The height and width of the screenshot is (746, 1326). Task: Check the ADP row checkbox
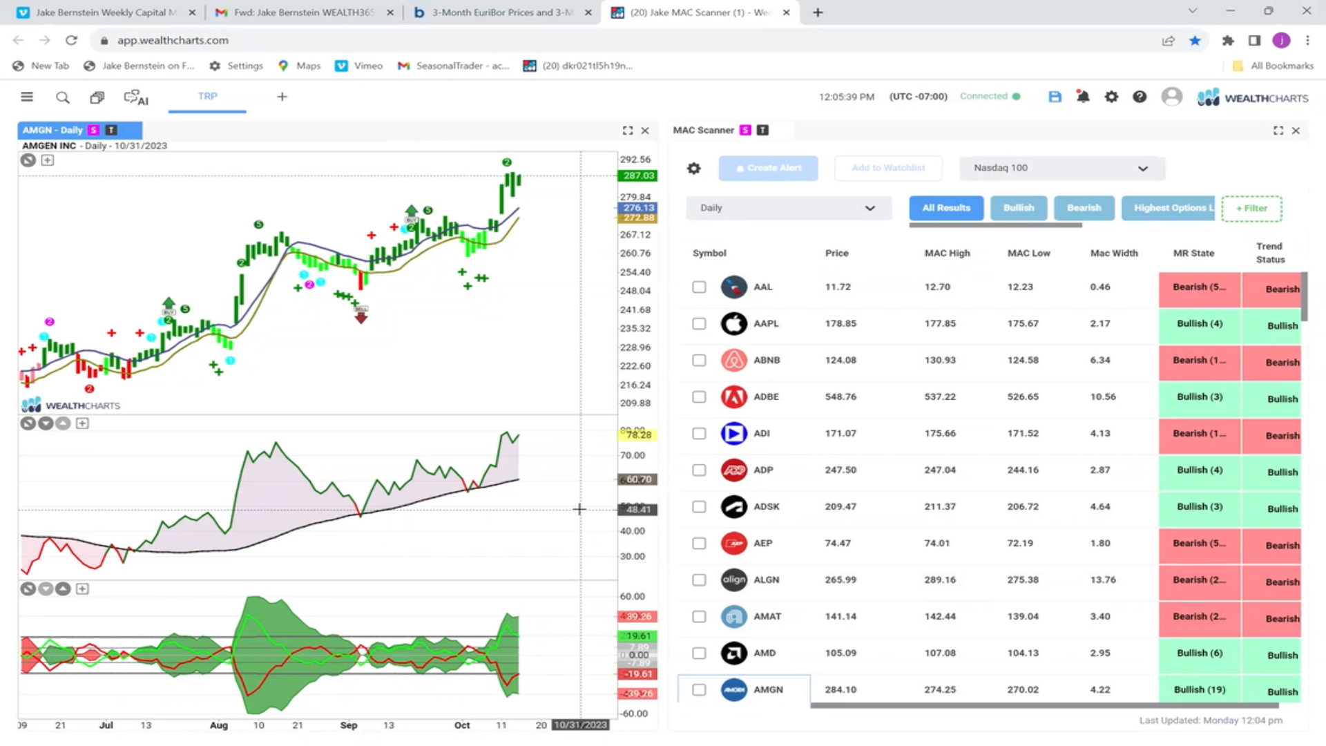click(x=699, y=470)
